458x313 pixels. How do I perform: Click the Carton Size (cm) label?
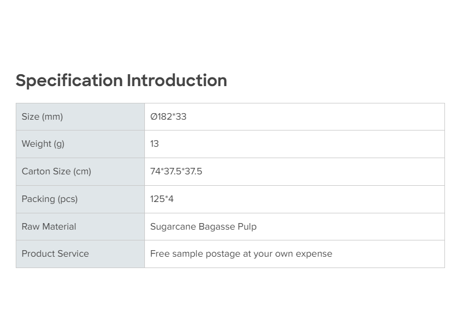56,171
